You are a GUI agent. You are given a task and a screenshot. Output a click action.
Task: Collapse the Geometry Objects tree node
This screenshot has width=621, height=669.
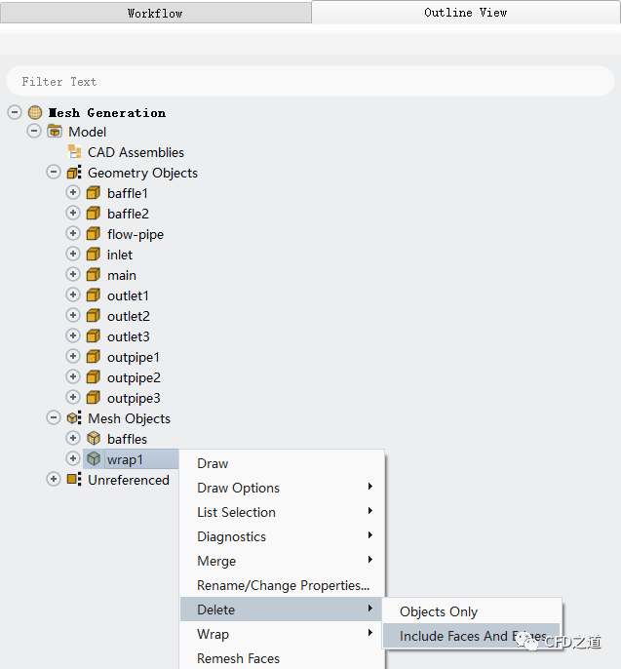pos(54,173)
